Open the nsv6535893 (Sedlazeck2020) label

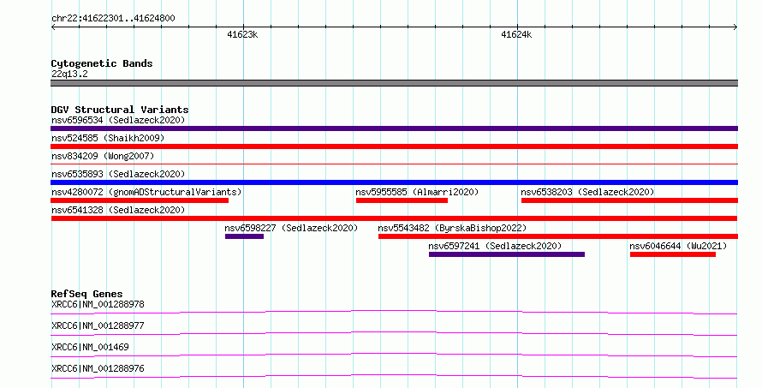[x=118, y=174]
